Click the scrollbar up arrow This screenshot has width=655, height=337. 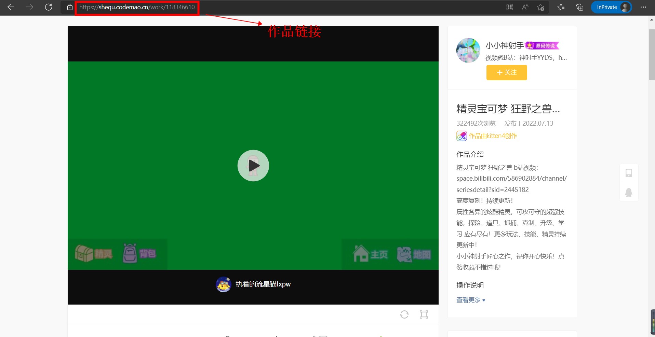[652, 19]
